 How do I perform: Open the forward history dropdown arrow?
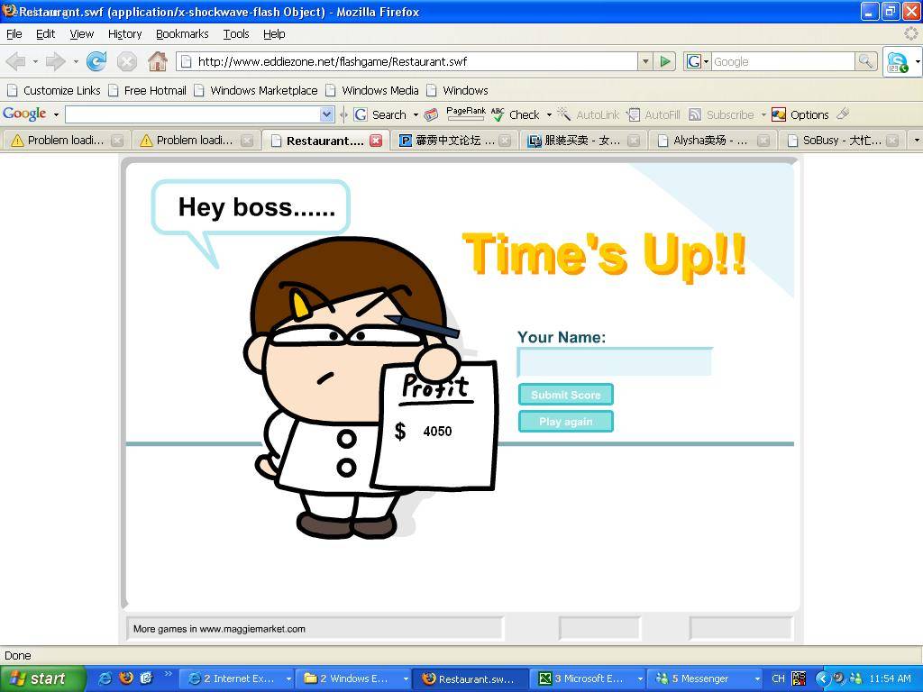76,61
